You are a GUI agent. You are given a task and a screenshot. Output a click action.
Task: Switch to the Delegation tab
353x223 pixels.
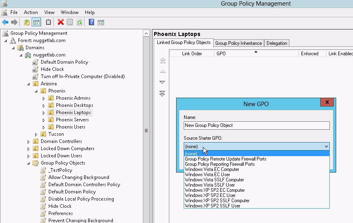277,43
